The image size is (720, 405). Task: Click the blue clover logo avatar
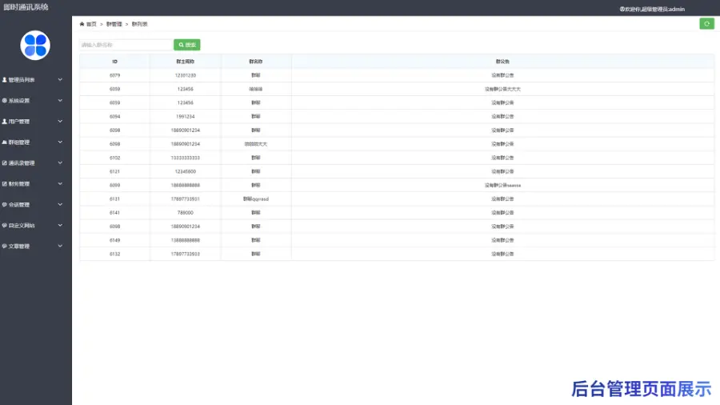click(35, 46)
